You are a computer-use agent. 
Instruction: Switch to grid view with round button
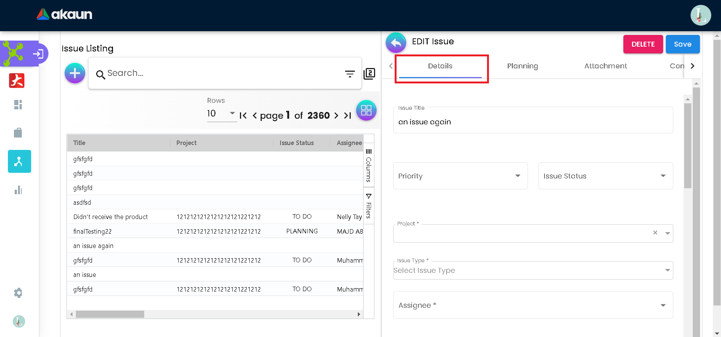tap(366, 110)
